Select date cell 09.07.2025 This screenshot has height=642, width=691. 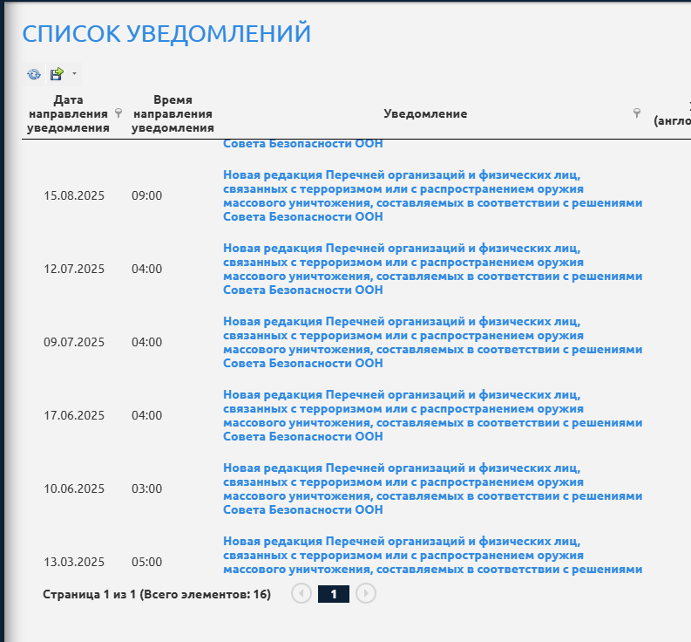pos(74,342)
